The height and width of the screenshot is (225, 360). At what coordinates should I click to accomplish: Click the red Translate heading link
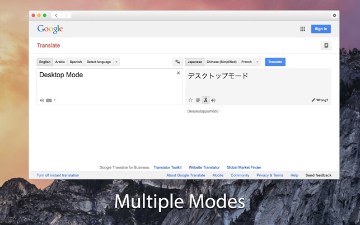[x=49, y=45]
